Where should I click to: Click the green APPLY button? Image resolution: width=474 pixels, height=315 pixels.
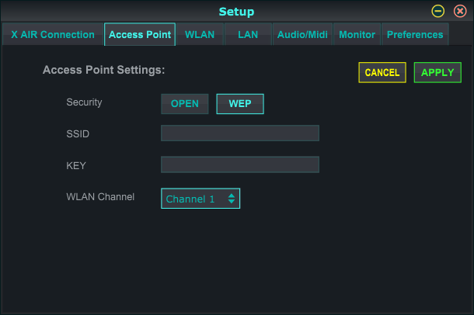click(437, 73)
